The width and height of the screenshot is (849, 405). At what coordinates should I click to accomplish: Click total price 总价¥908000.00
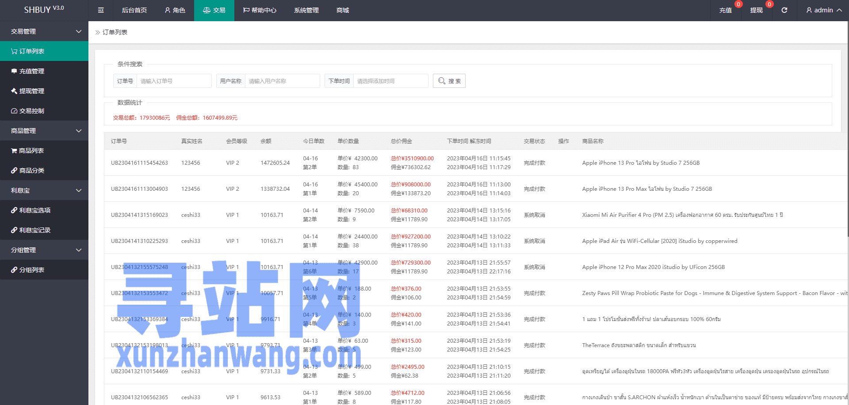411,185
